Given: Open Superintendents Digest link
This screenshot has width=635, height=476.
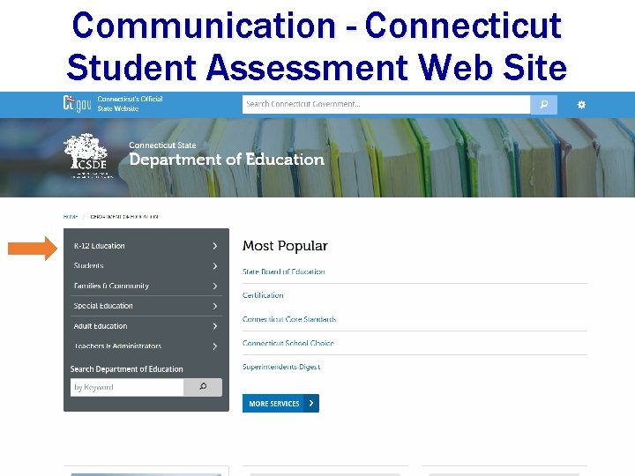Looking at the screenshot, I should pos(281,367).
